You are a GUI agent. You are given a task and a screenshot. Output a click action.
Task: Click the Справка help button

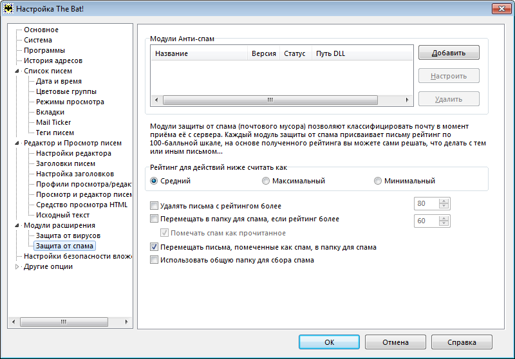(462, 342)
